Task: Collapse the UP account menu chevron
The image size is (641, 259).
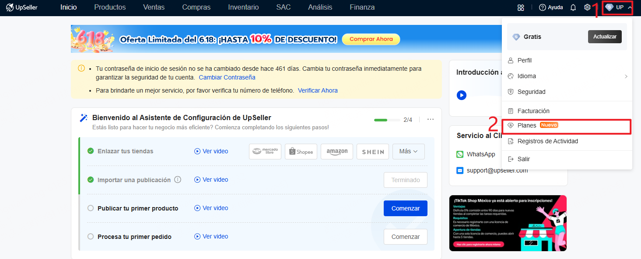Action: 630,7
